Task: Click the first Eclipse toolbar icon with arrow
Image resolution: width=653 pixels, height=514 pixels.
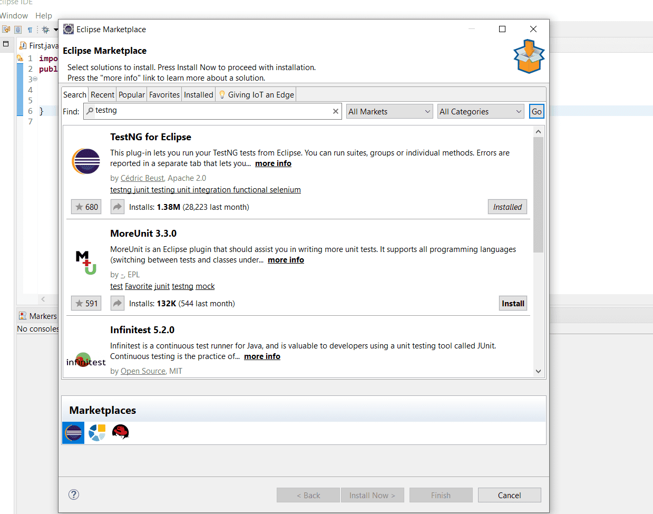Action: (x=6, y=30)
